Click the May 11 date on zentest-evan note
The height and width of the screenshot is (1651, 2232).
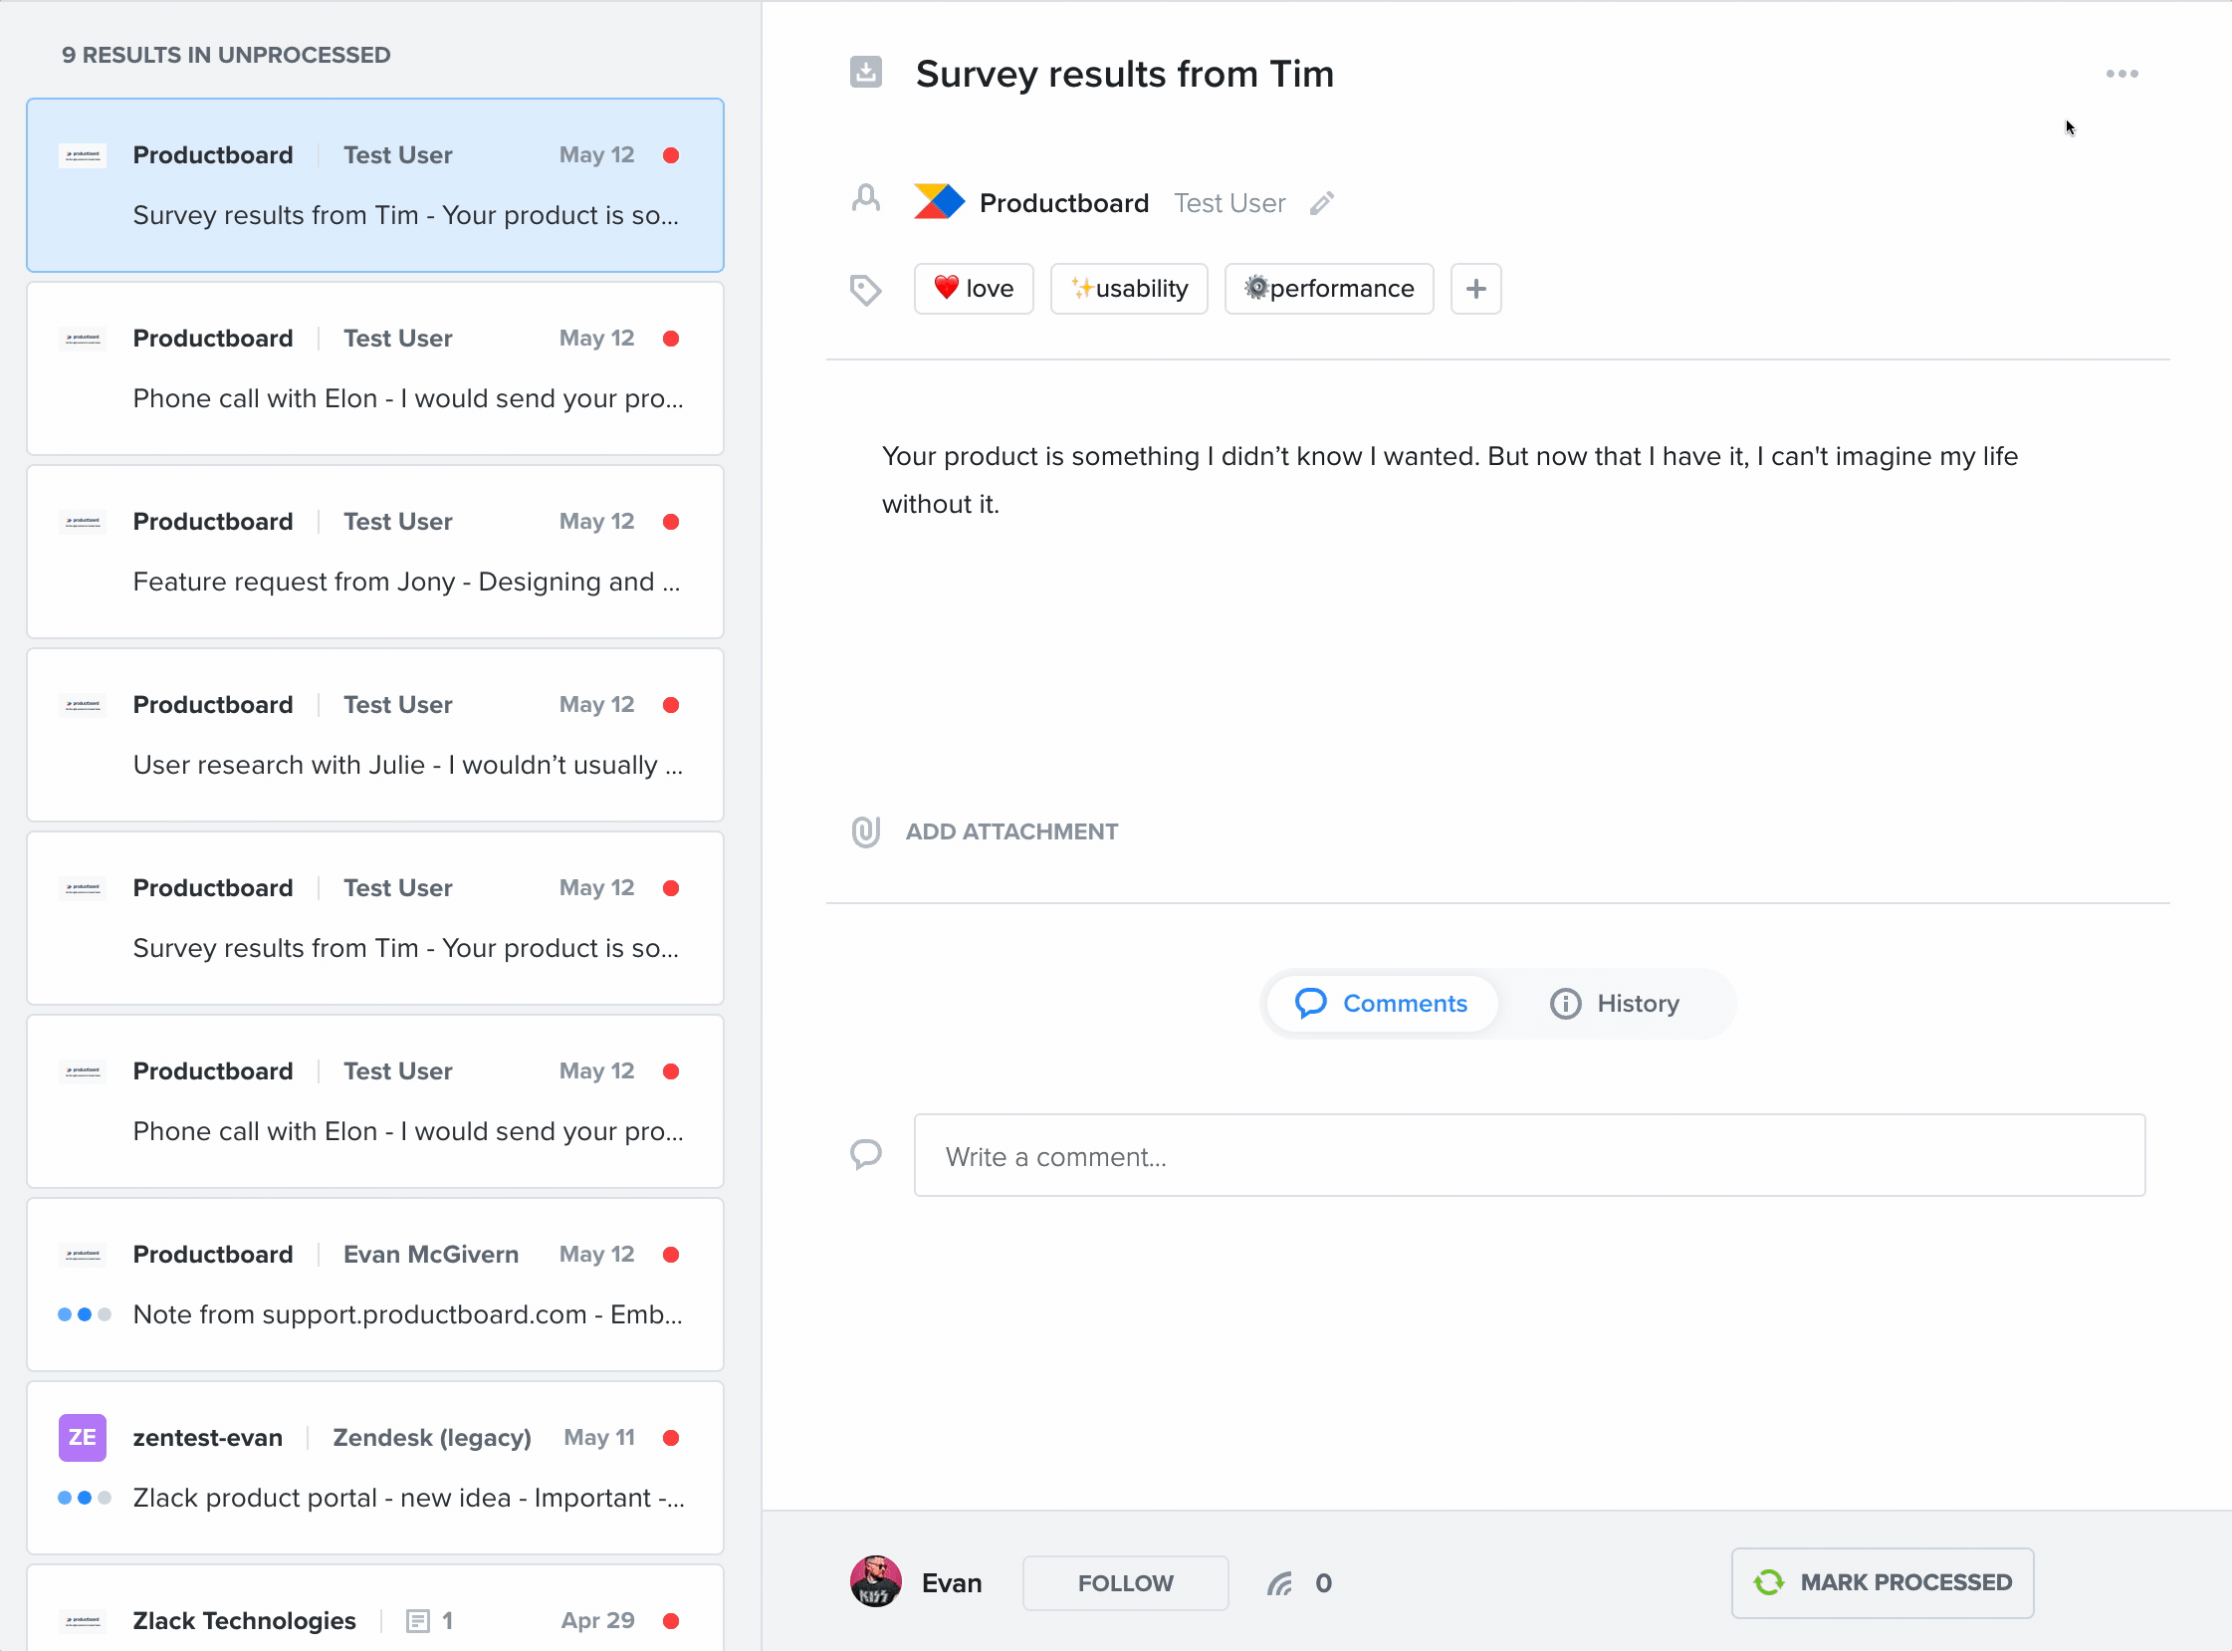(x=598, y=1437)
